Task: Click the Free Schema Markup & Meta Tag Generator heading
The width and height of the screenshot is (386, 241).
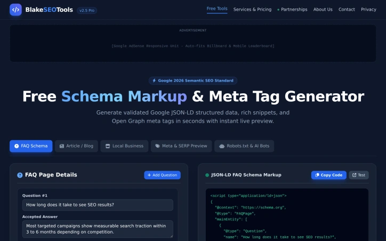Action: (x=193, y=97)
